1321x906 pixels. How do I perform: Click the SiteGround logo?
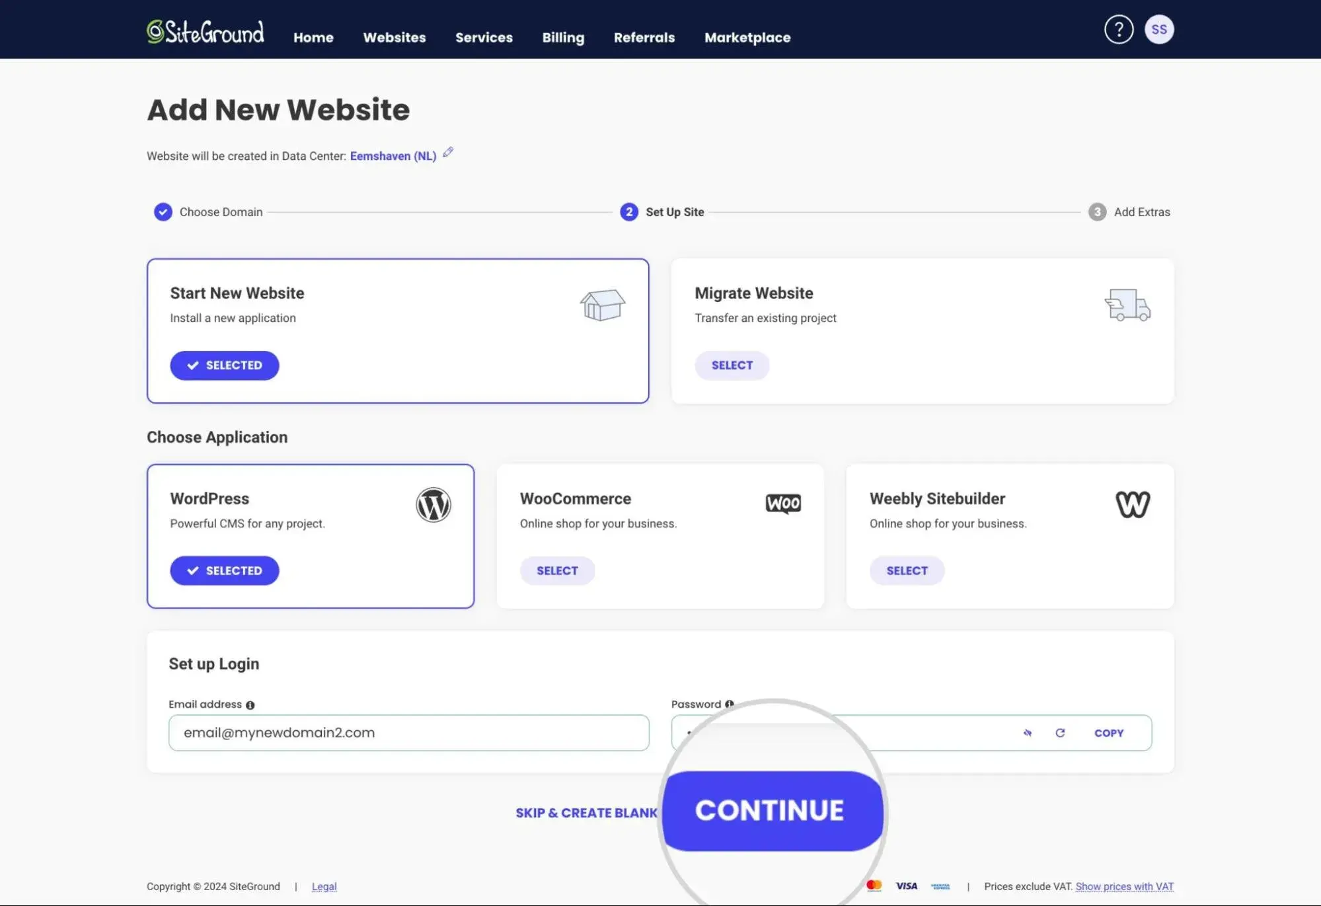[205, 32]
